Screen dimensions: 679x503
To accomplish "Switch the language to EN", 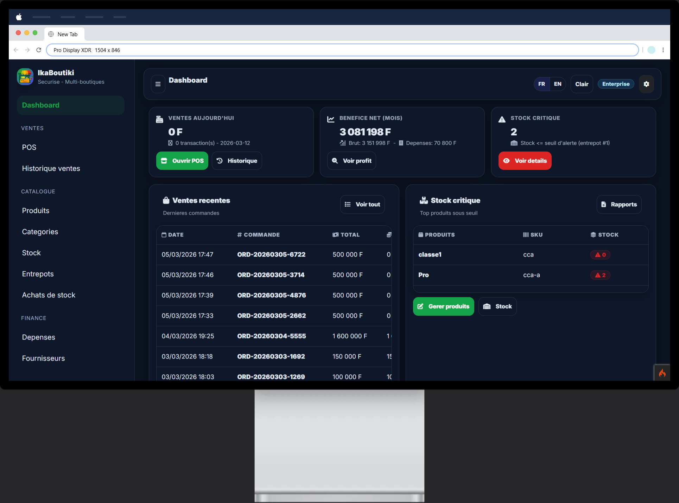I will pos(558,84).
